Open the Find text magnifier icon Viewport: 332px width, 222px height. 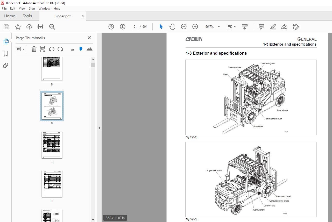(x=52, y=27)
